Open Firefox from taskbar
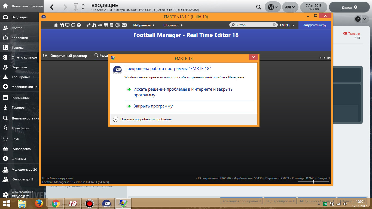 [x=39, y=203]
